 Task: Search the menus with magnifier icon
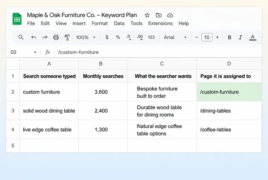[x=21, y=37]
